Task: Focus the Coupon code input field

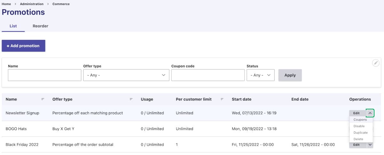Action: tap(208, 75)
